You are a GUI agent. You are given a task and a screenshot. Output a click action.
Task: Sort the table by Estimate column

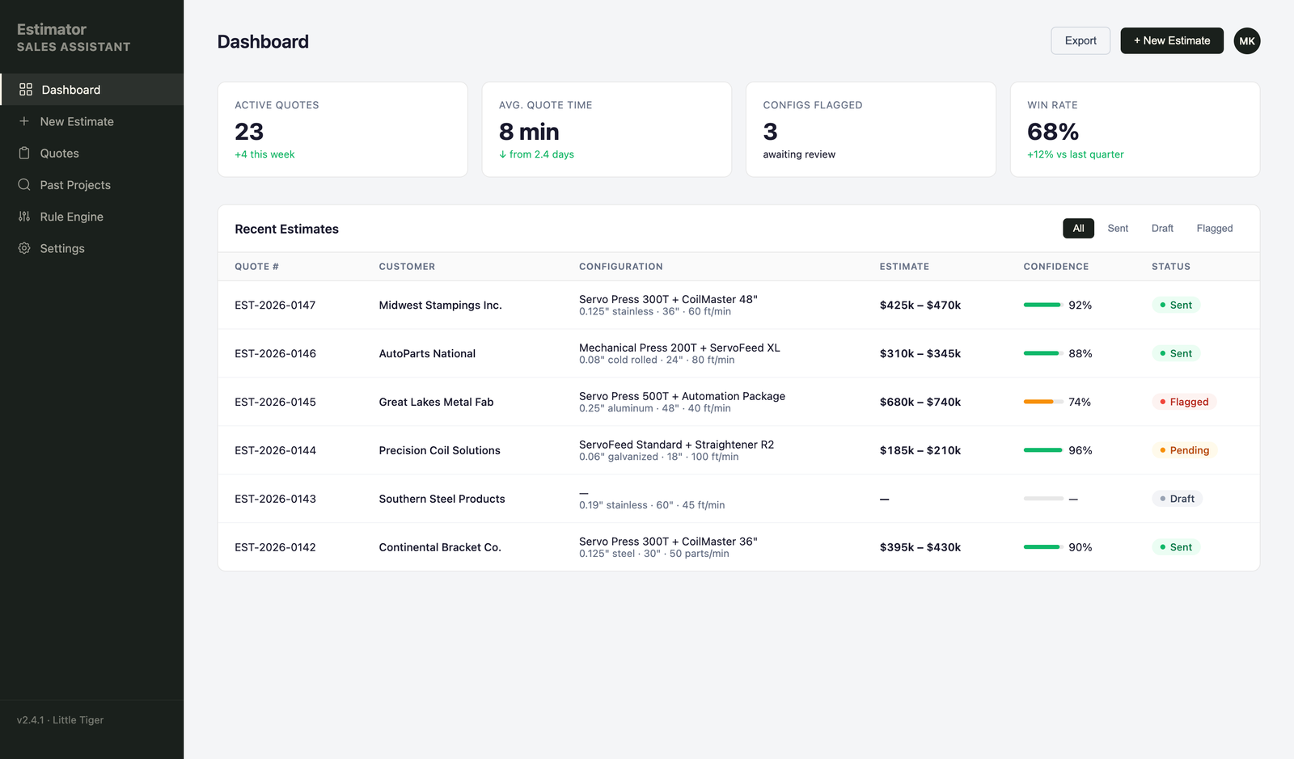click(x=904, y=266)
